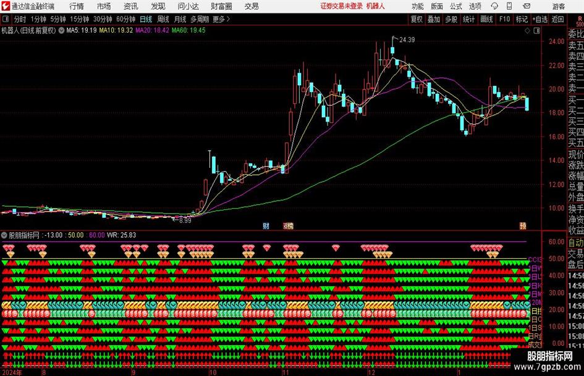Select the 60分钟 period
The height and width of the screenshot is (376, 584).
[x=125, y=19]
